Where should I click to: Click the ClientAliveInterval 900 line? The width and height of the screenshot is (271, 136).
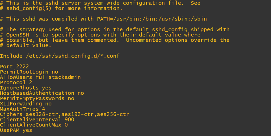(37, 120)
